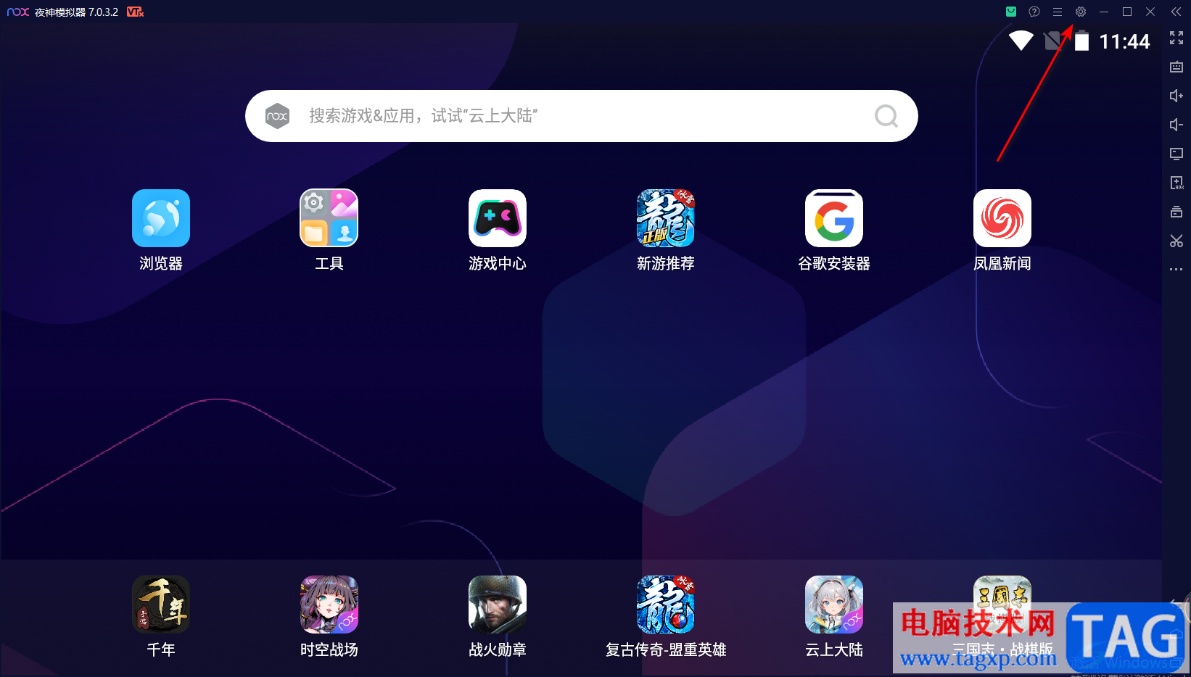Open the 浏览器 browser app

(161, 230)
